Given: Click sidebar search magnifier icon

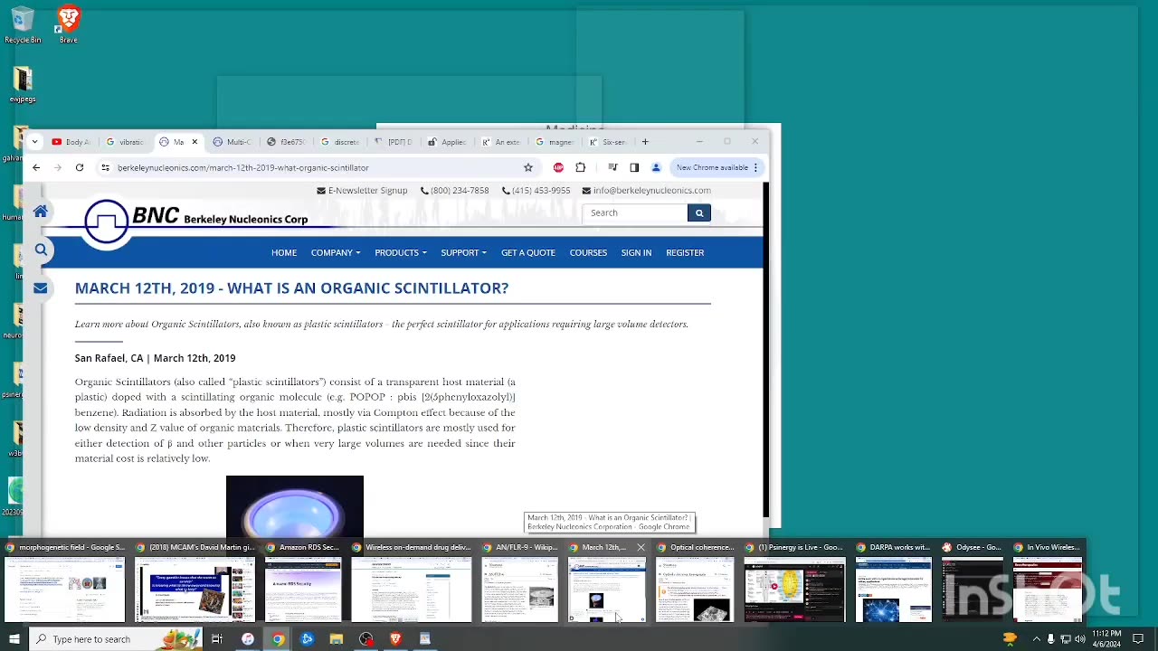Looking at the screenshot, I should point(41,250).
